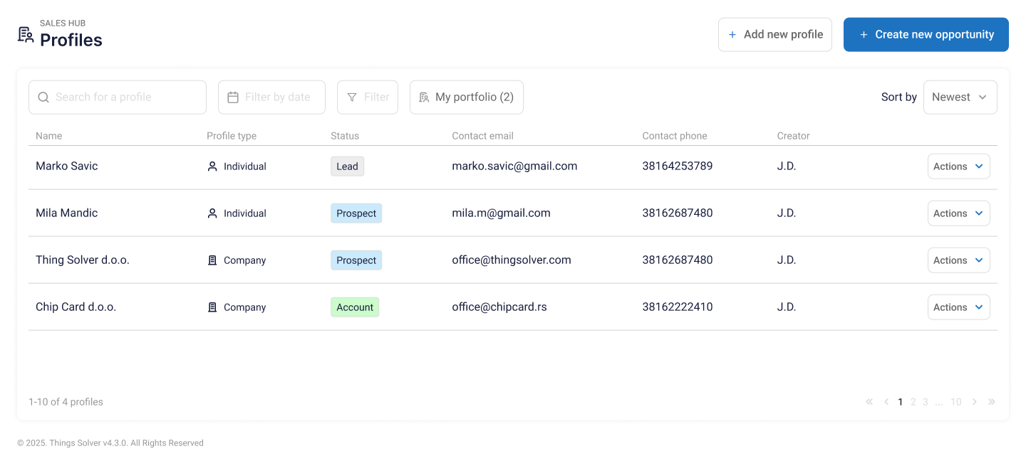Screen dimensions: 1026x466
Task: Click the magnifier icon in the search box
Action: tap(43, 97)
